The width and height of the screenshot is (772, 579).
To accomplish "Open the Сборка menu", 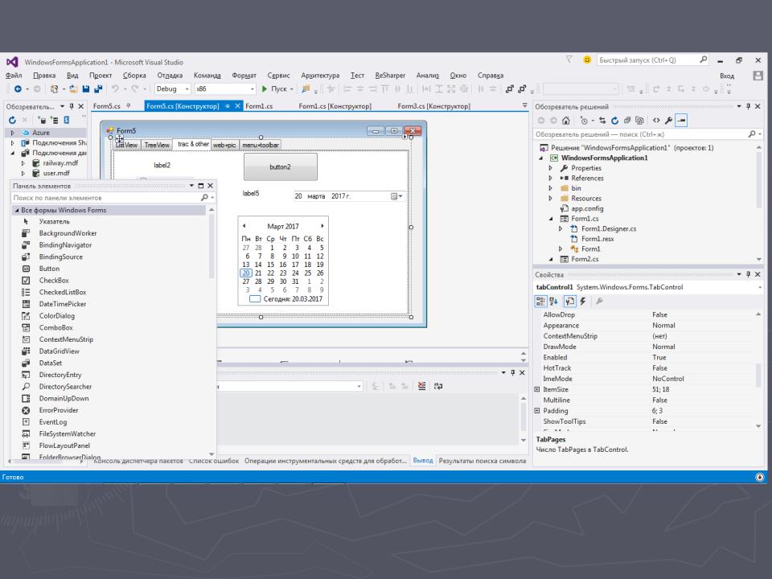I will pos(134,76).
